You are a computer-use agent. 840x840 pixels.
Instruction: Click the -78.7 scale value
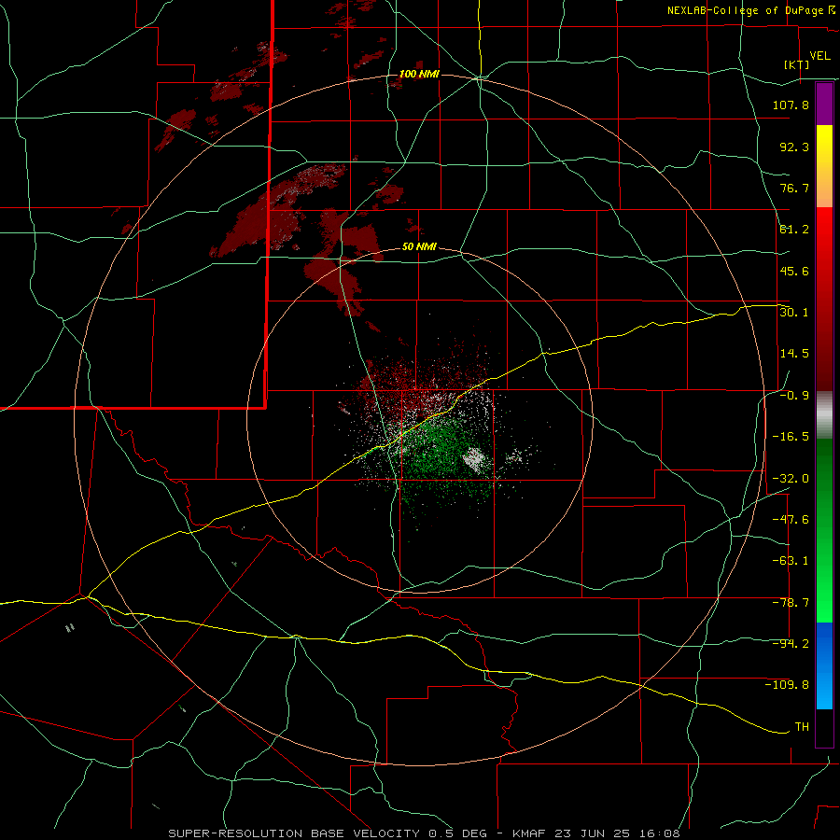point(791,603)
